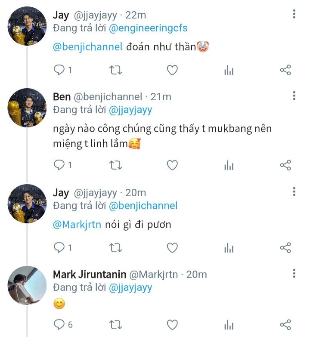Screen dimensions: 310x337
Task: Open the @benjichannel mention in first tweet
Action: tap(88, 47)
